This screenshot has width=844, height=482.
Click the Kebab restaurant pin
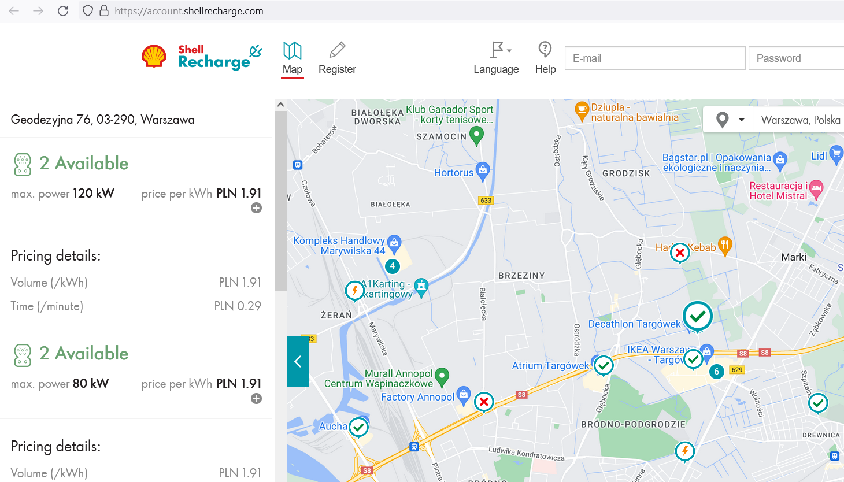pyautogui.click(x=725, y=245)
